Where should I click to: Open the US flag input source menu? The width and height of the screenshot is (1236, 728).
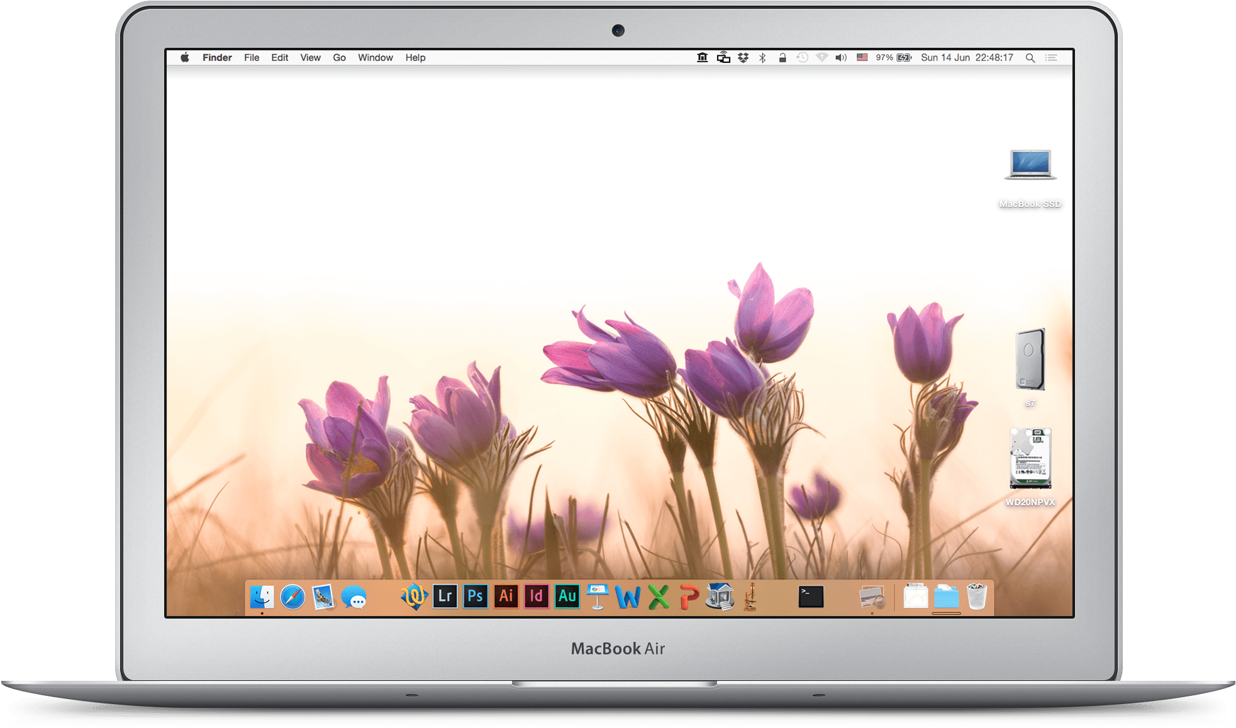pos(862,57)
